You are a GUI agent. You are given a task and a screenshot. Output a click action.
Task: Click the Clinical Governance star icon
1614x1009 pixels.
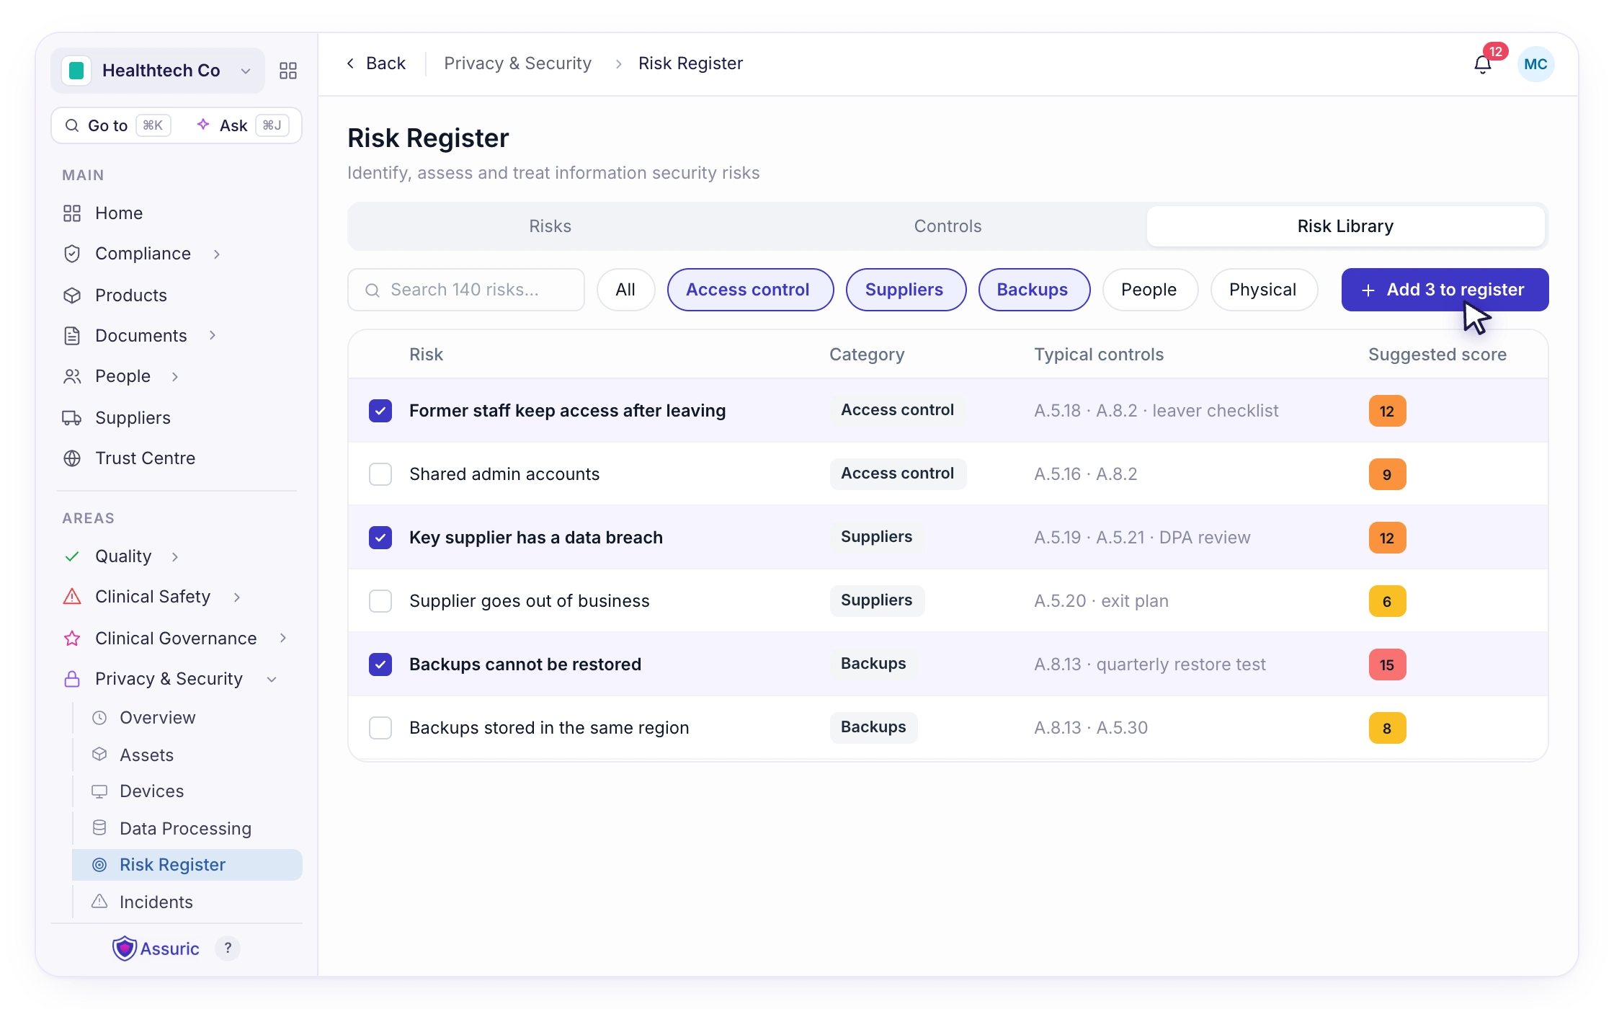pos(72,639)
